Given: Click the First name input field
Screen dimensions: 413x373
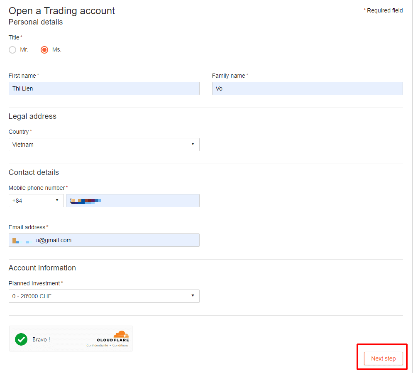Looking at the screenshot, I should point(104,88).
